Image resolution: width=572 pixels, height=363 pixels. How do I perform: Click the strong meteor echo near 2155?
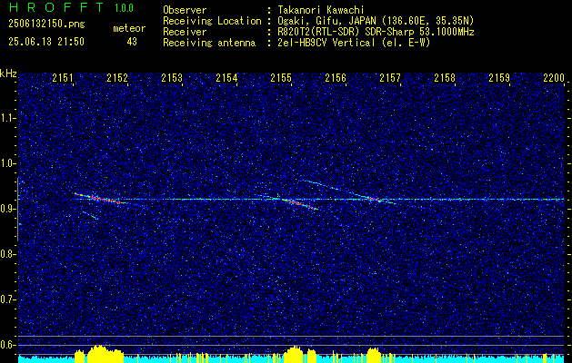click(x=301, y=203)
